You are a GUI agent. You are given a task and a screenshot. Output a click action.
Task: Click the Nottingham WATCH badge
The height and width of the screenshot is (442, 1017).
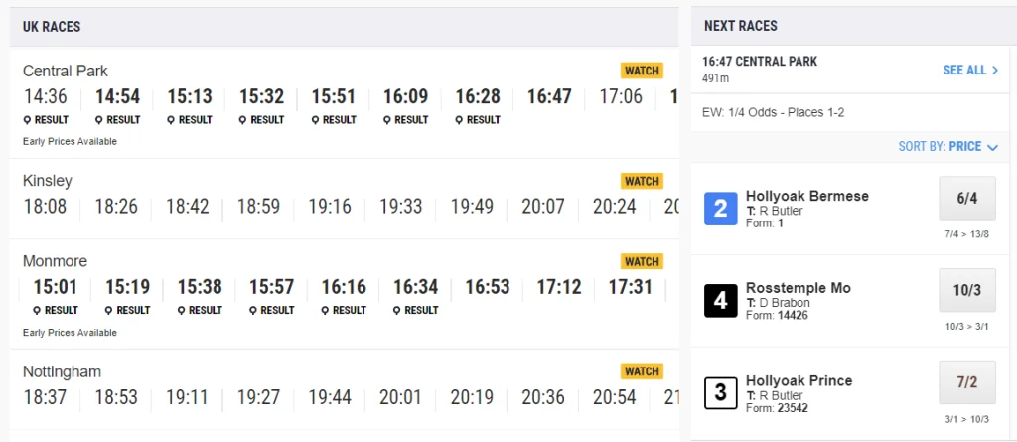642,371
